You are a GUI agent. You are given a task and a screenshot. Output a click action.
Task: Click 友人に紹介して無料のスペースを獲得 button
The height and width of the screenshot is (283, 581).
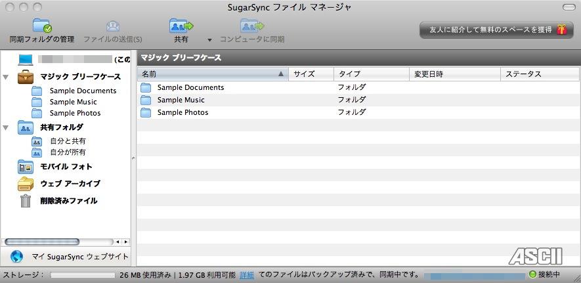coord(496,30)
